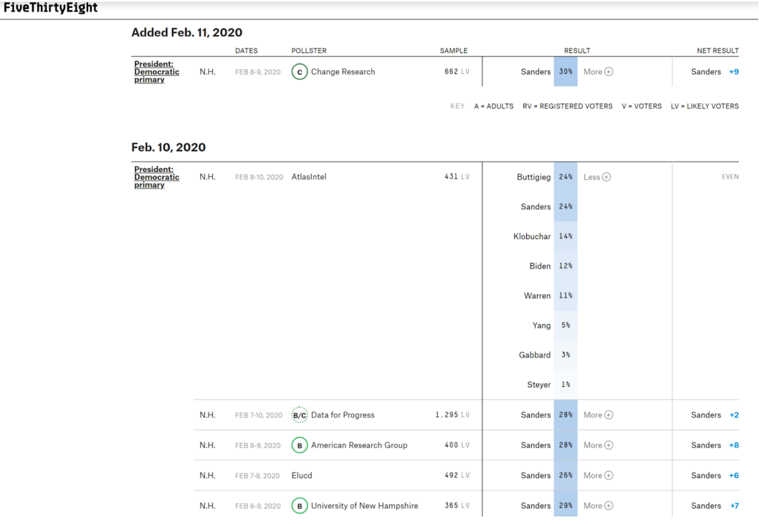The width and height of the screenshot is (759, 524).
Task: Click the 365 LV sample size
Action: point(457,506)
